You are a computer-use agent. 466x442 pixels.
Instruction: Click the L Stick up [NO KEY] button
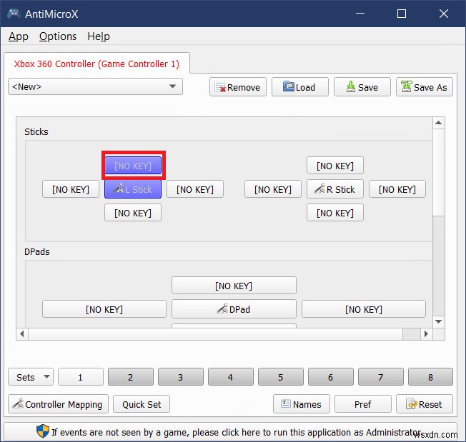pos(133,166)
